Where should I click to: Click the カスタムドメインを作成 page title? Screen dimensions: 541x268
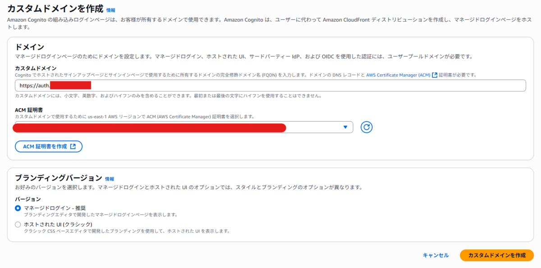[x=55, y=8]
